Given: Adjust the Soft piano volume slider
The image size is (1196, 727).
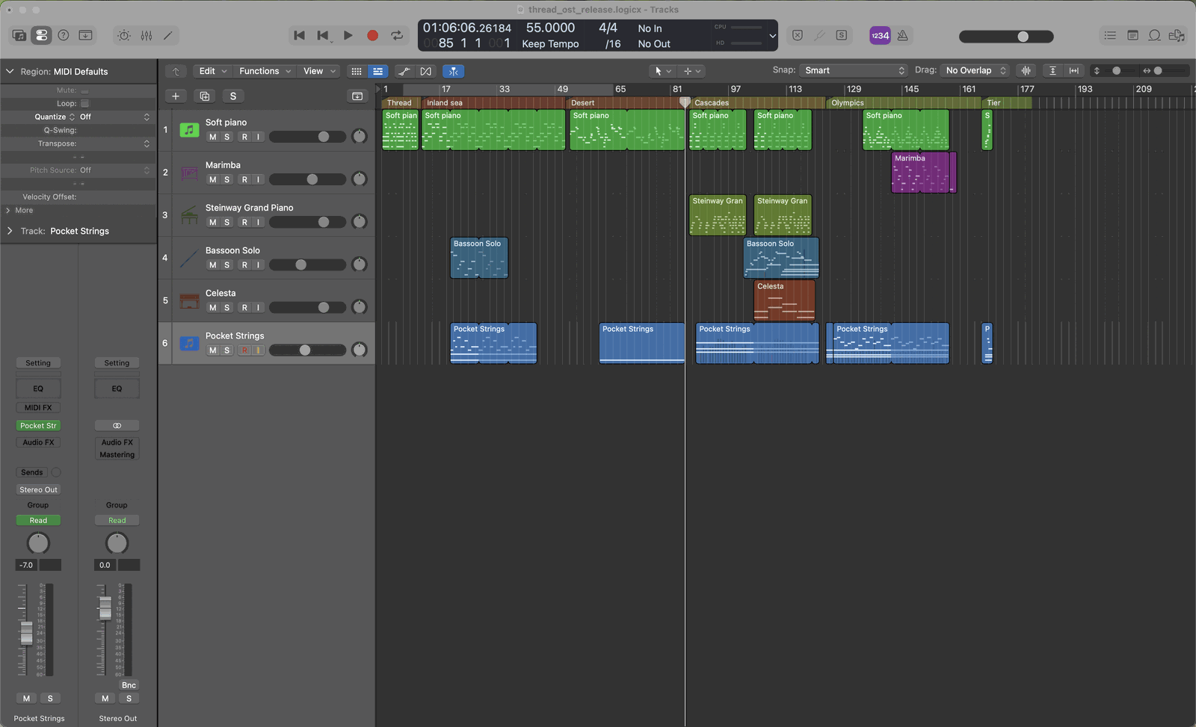Looking at the screenshot, I should pos(307,137).
